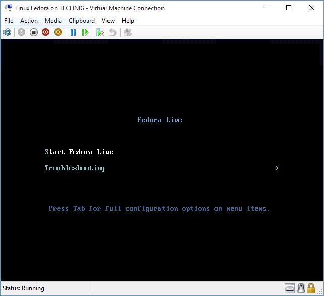Click the mouse status icon
The image size is (324, 296).
[x=301, y=288]
